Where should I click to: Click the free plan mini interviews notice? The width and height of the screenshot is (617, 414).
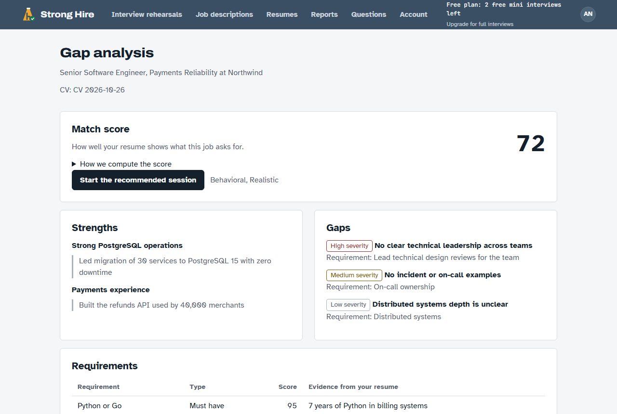(x=504, y=9)
